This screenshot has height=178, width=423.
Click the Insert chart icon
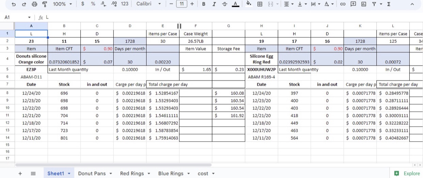pyautogui.click(x=363, y=4)
